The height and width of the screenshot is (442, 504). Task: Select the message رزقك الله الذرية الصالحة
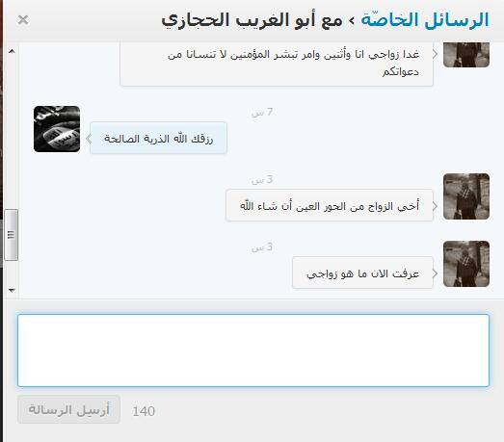(x=158, y=138)
